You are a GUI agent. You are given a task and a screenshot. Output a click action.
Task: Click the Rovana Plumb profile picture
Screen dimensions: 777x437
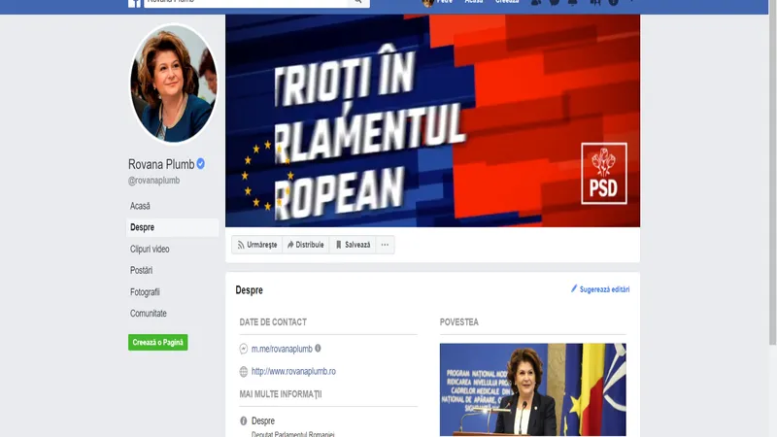click(x=173, y=84)
